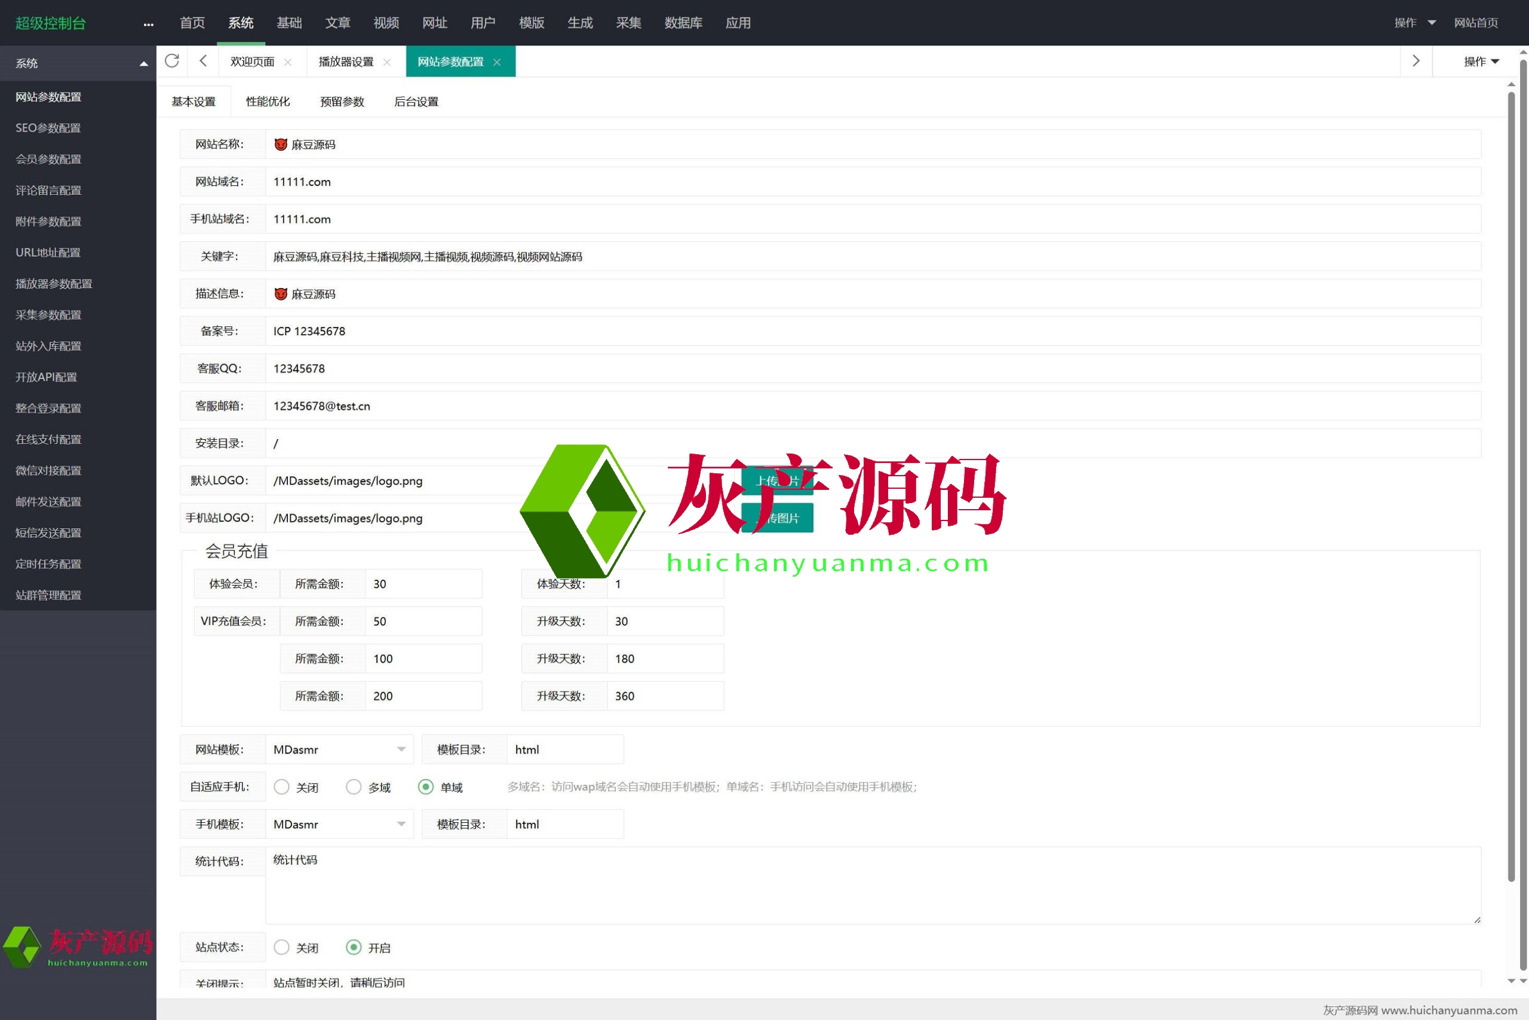Close the 播放器设置 tab

[387, 63]
